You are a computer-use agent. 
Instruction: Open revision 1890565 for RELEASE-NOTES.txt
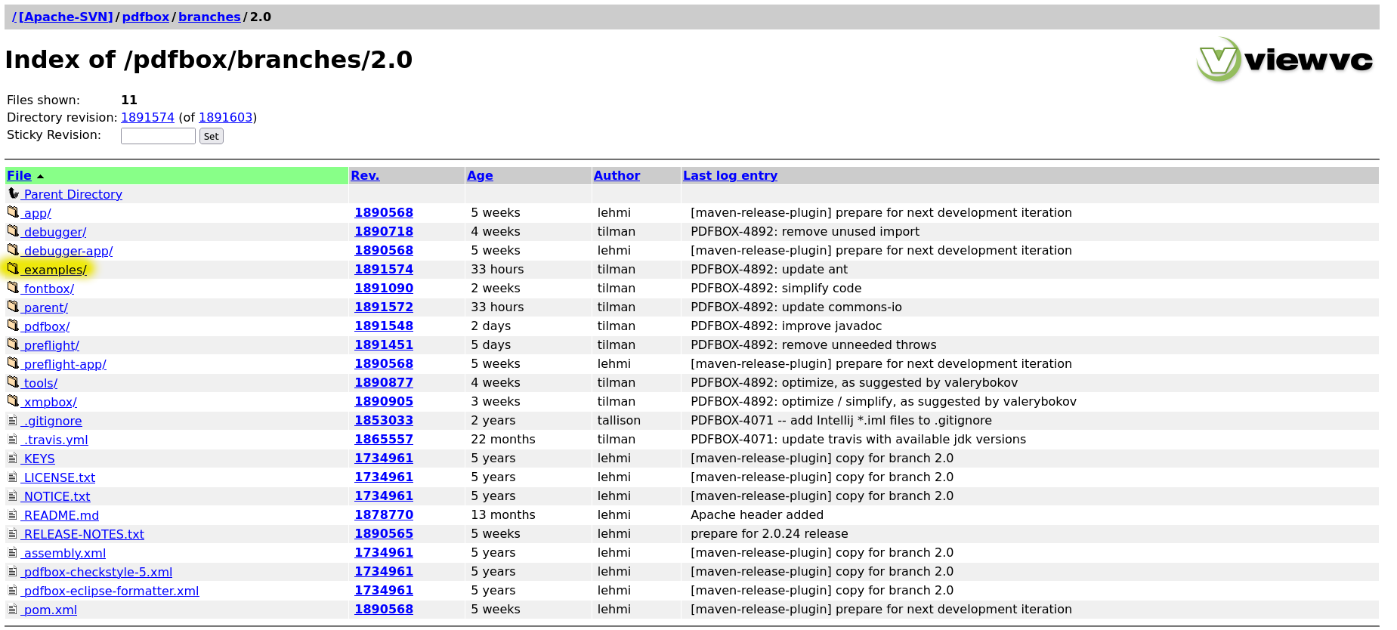384,533
